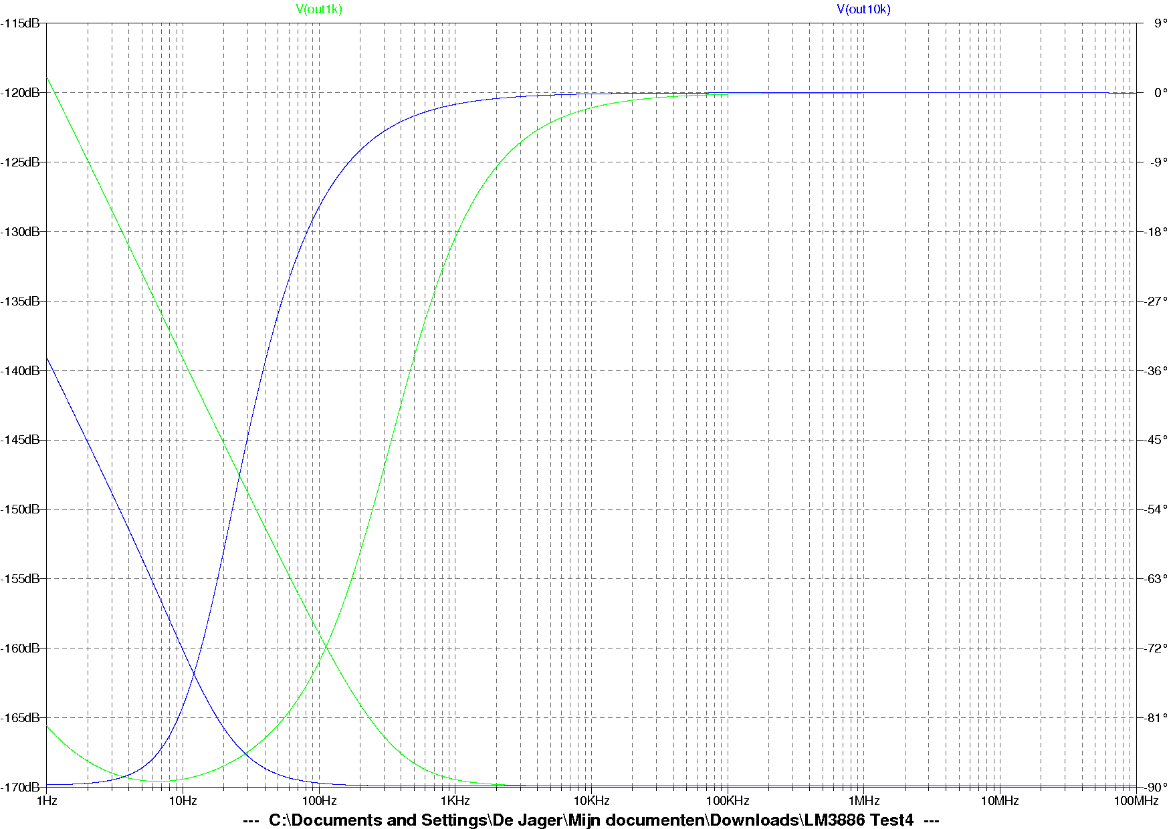Click the -150dB left axis label
The image size is (1173, 829).
[20, 509]
